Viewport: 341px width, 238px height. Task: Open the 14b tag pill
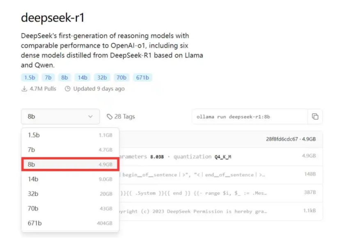[82, 78]
